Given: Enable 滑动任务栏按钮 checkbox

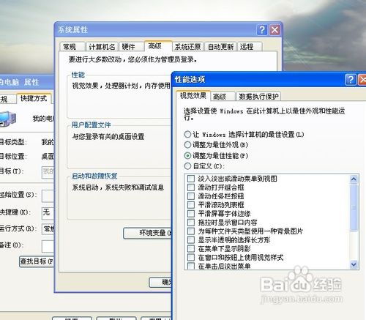Looking at the screenshot, I should (191, 196).
